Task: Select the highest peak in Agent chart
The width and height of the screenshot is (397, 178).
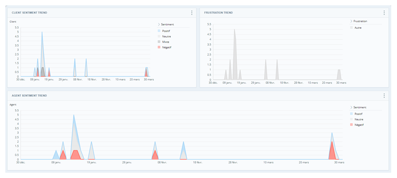Action: [74, 115]
